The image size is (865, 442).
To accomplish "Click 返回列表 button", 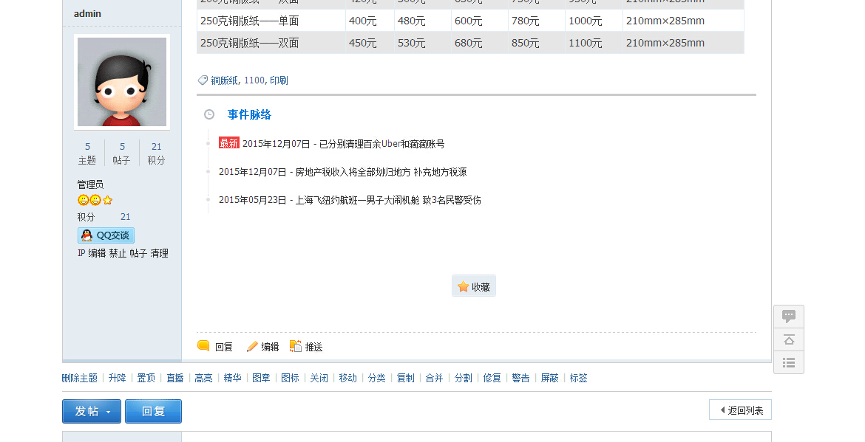I will pos(740,410).
